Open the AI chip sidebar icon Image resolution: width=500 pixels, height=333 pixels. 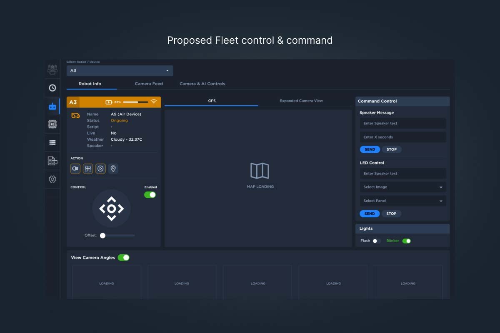[52, 124]
